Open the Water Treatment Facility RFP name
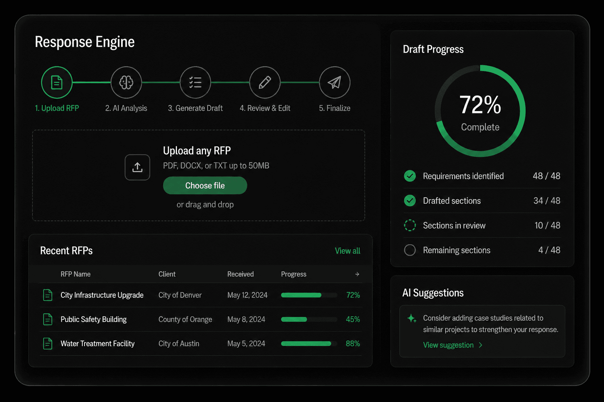 click(98, 344)
